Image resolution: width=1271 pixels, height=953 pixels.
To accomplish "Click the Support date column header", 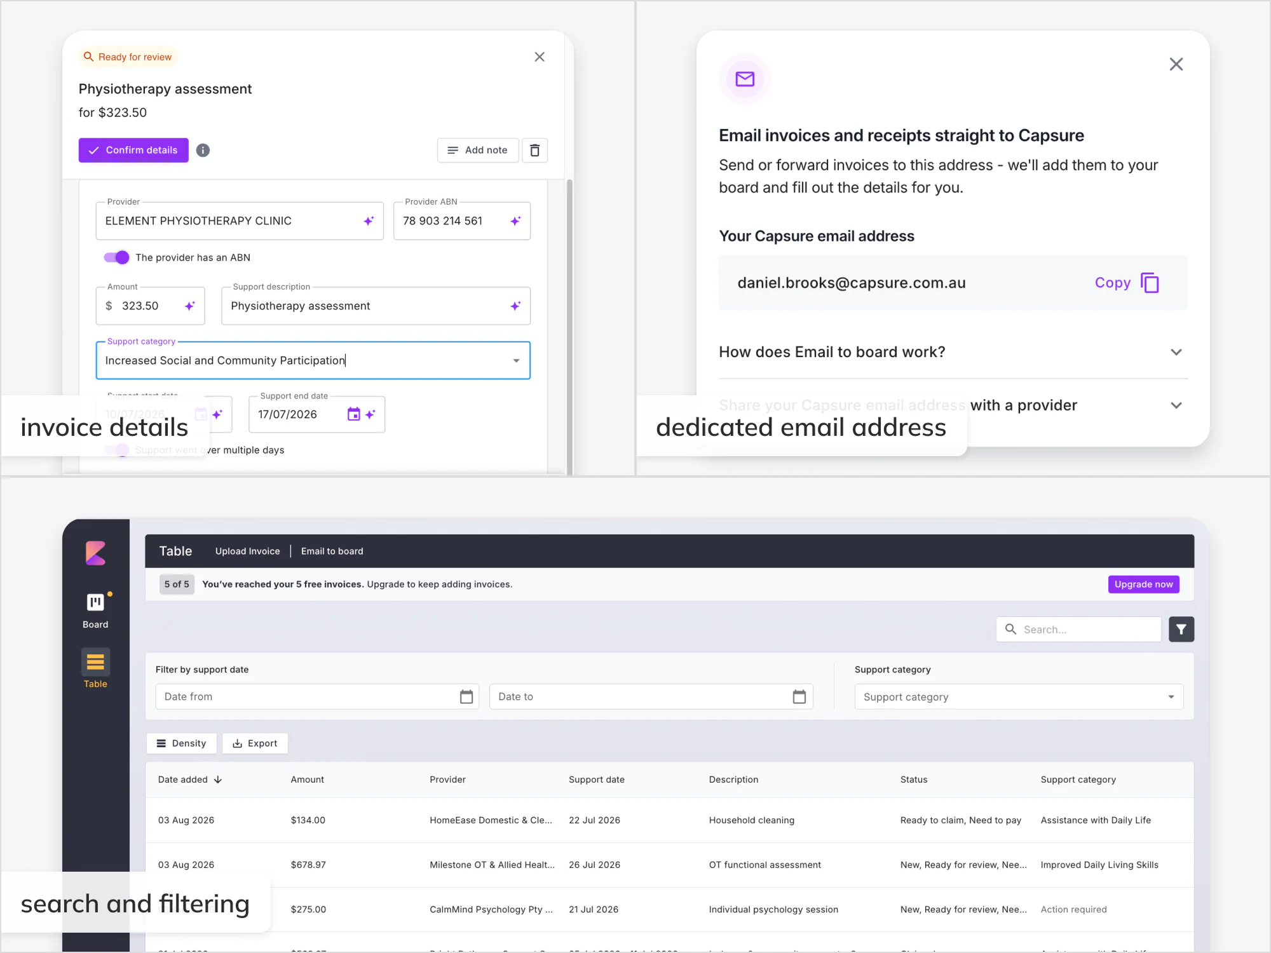I will [x=597, y=780].
